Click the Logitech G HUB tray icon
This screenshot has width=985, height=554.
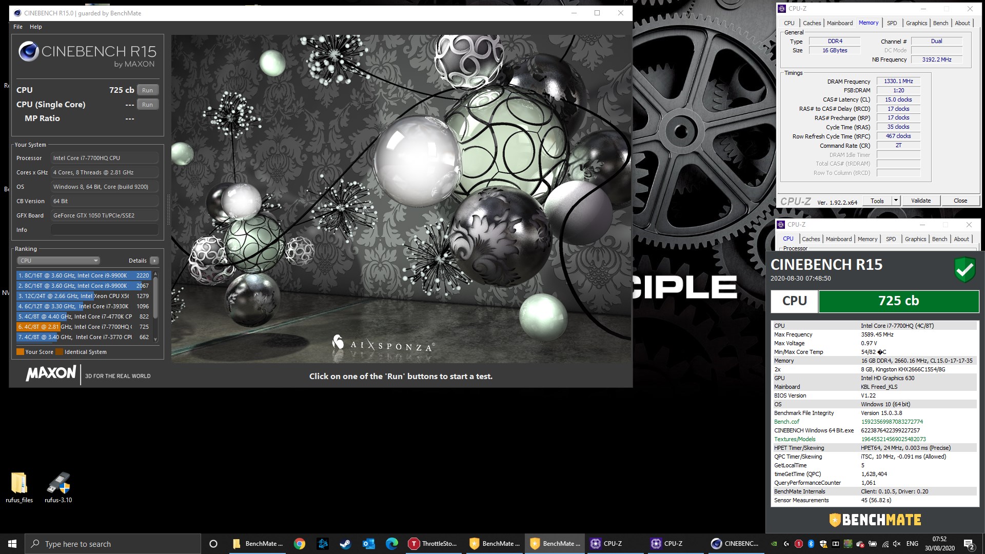point(786,544)
